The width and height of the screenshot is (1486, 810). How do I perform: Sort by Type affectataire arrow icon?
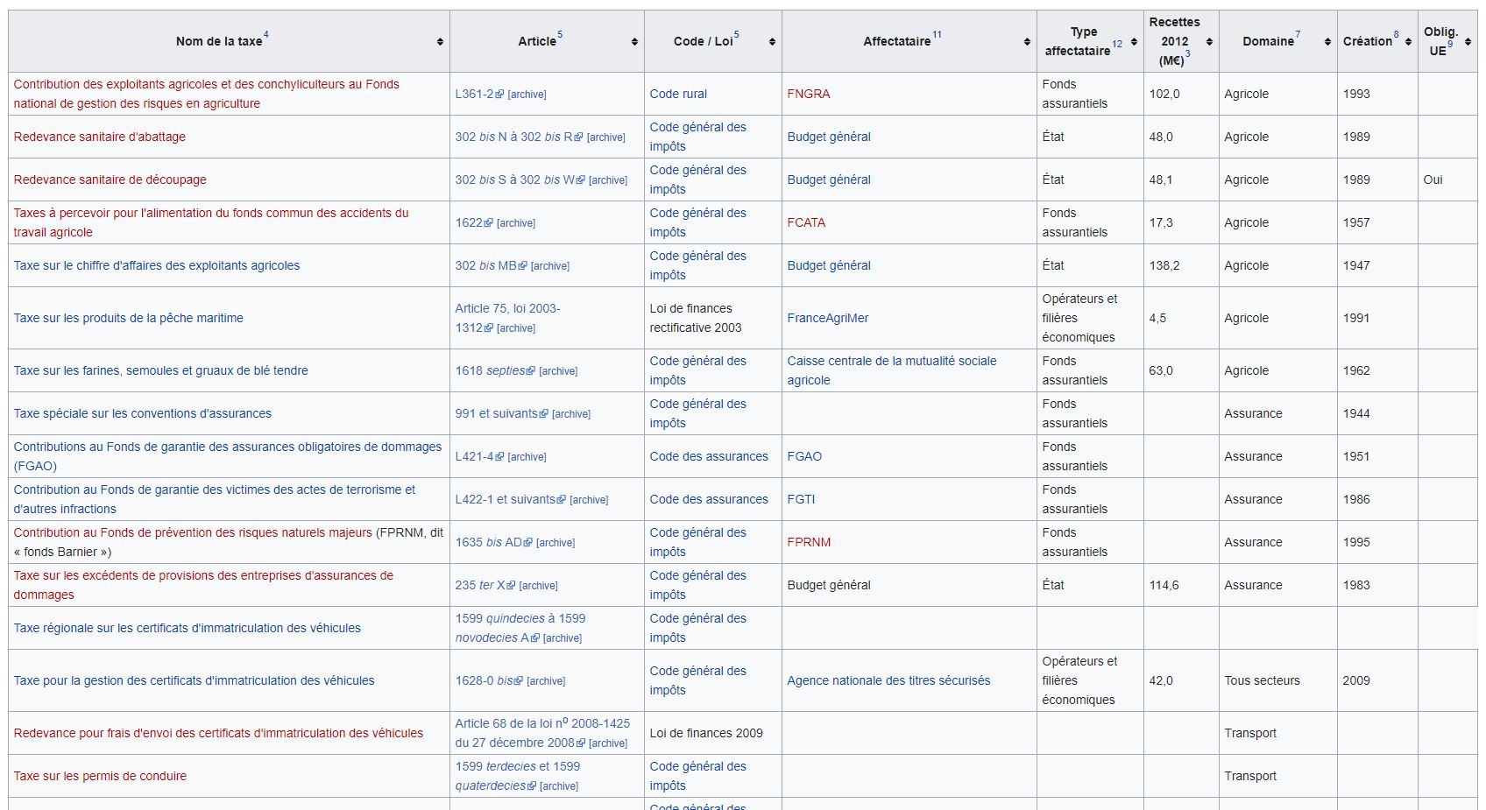(x=1134, y=42)
